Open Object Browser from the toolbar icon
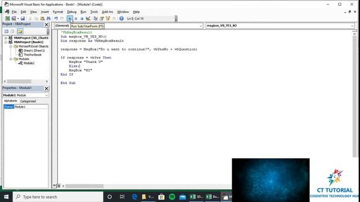The image size is (360, 202). (x=107, y=19)
